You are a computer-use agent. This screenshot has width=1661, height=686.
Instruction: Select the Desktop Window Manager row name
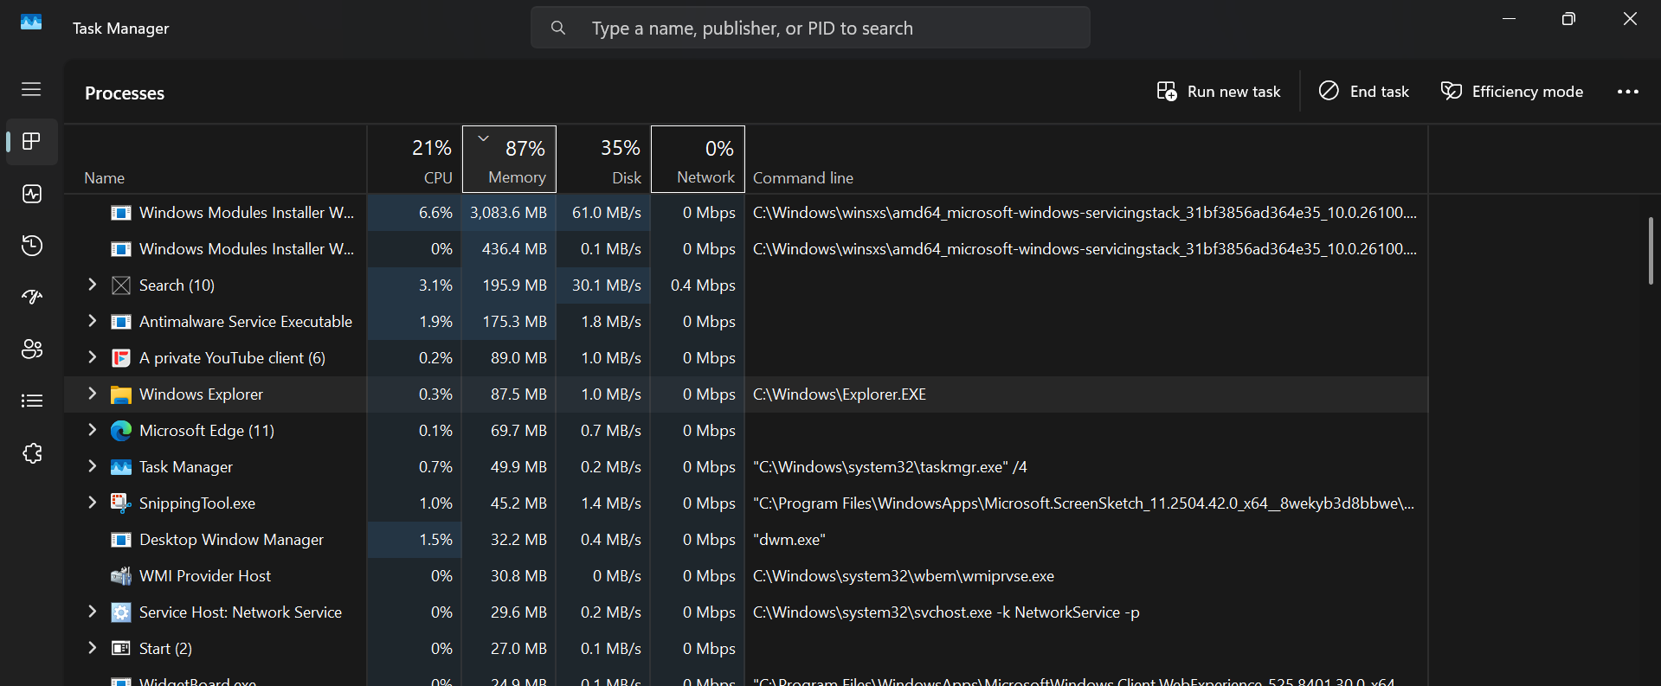231,540
